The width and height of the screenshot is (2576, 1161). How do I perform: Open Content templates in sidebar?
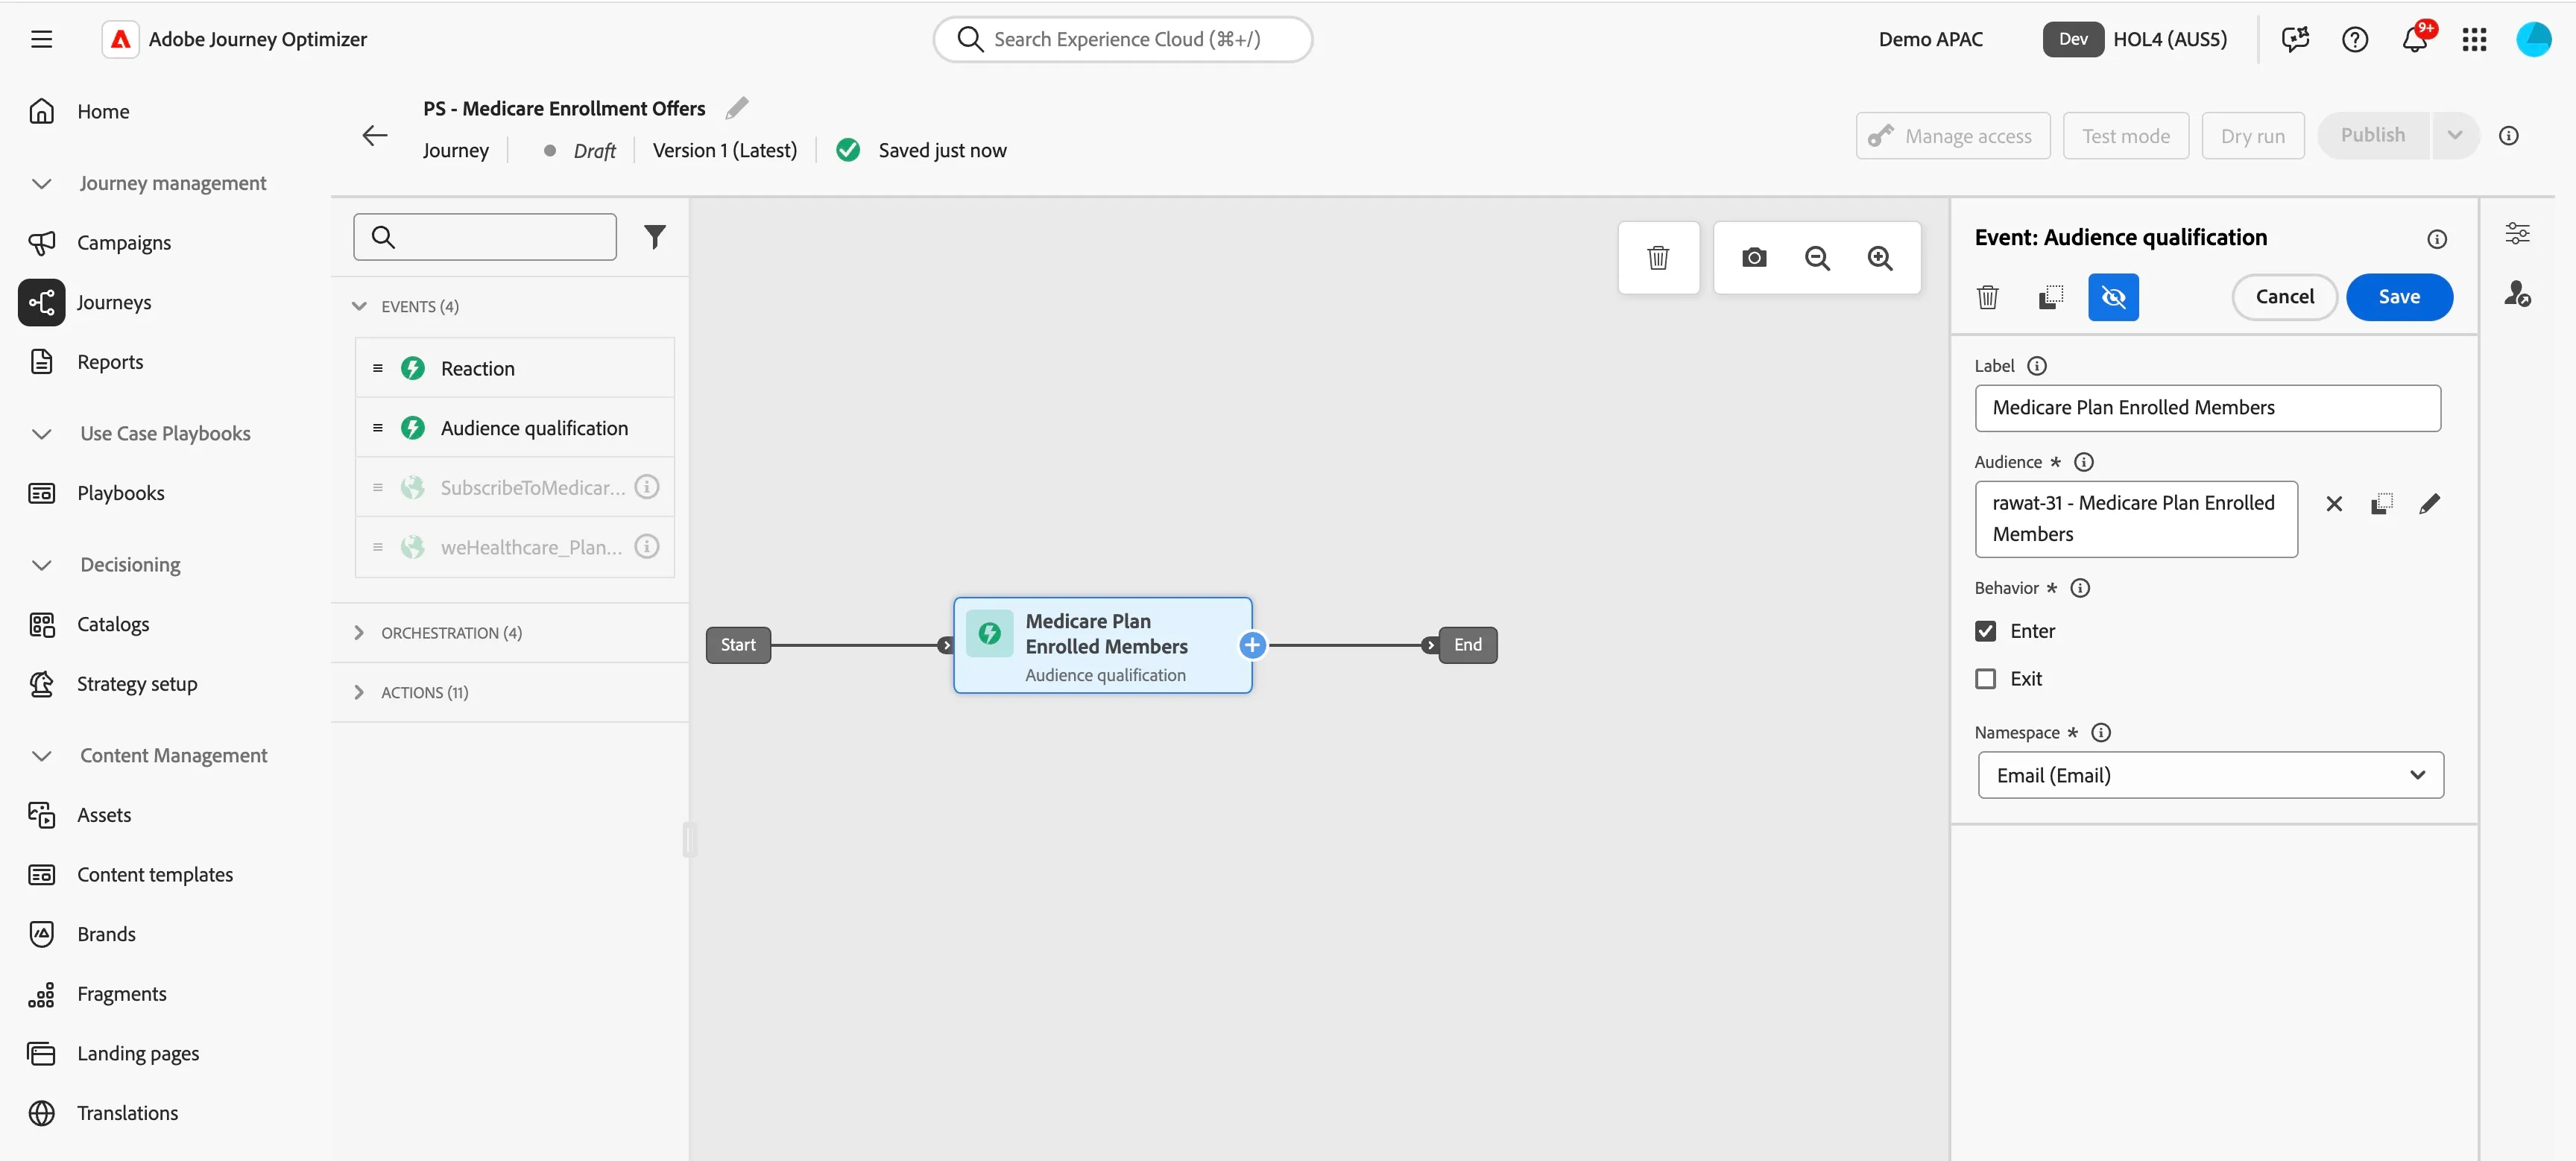[x=155, y=874]
